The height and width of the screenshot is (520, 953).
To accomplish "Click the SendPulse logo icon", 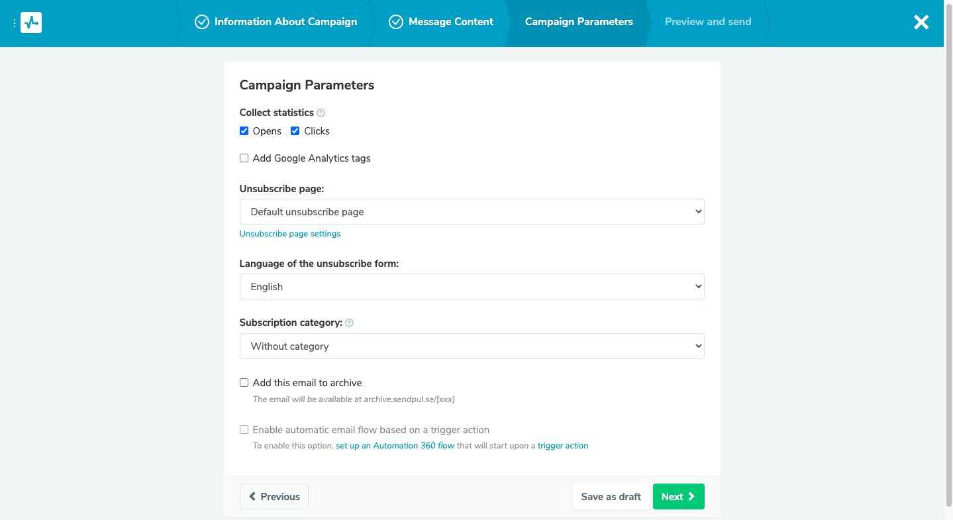I will [x=31, y=23].
